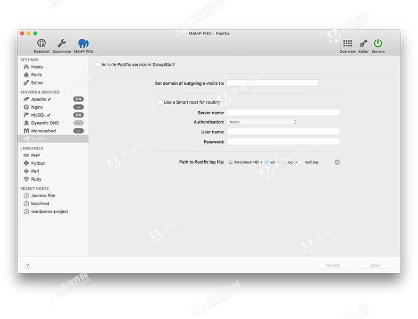Toggle the Memcached service switch
Screen dimensions: 418x319
pyautogui.click(x=78, y=131)
